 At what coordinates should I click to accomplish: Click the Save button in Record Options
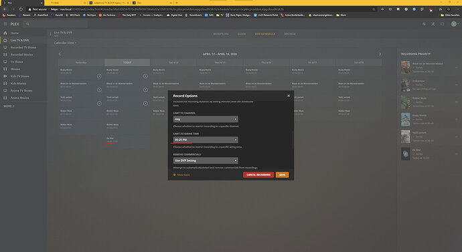click(282, 174)
